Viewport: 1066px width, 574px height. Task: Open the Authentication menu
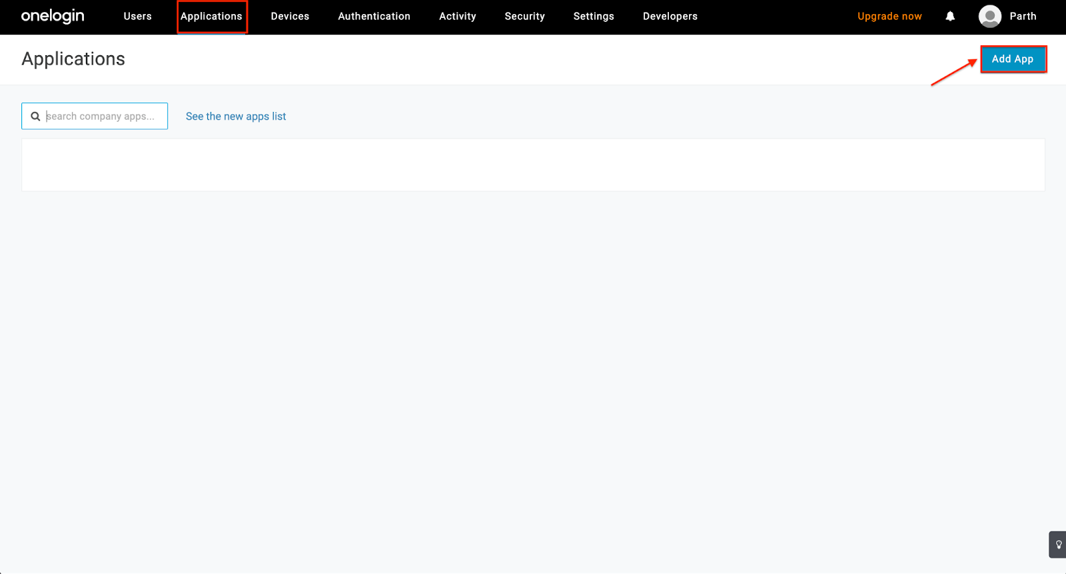(374, 16)
